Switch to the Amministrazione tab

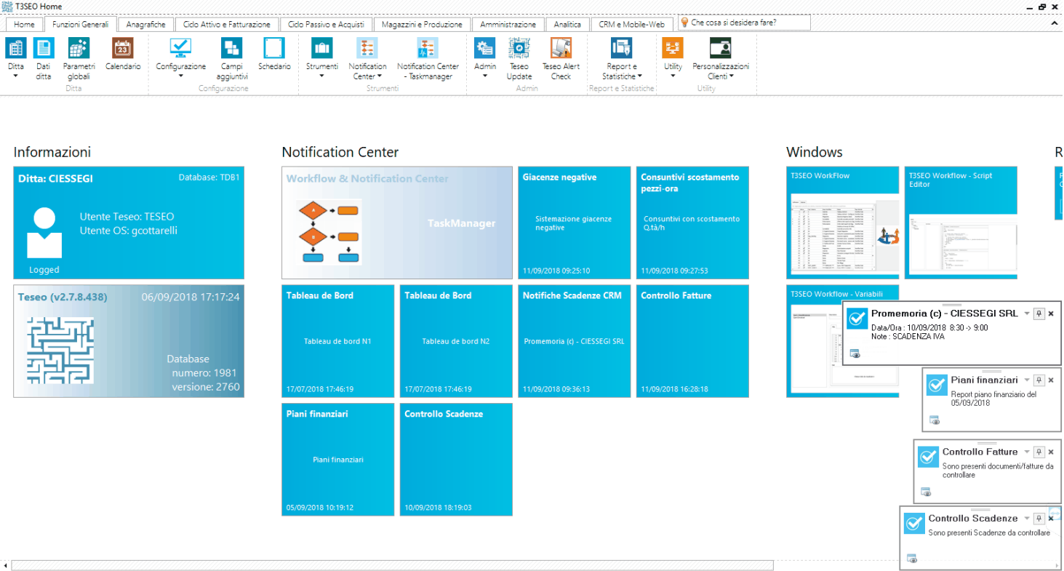(x=508, y=24)
